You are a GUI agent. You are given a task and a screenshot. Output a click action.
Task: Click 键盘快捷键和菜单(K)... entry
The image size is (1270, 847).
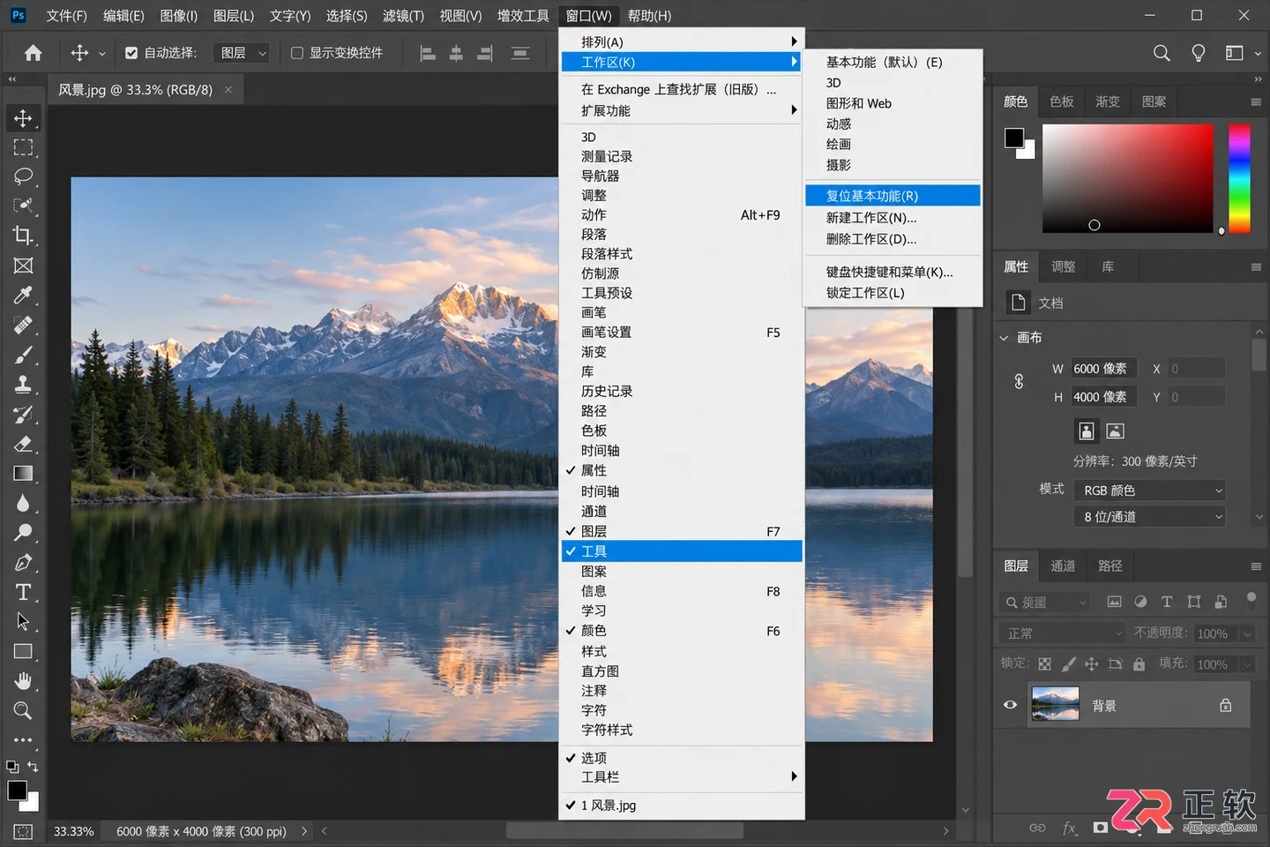pos(893,272)
